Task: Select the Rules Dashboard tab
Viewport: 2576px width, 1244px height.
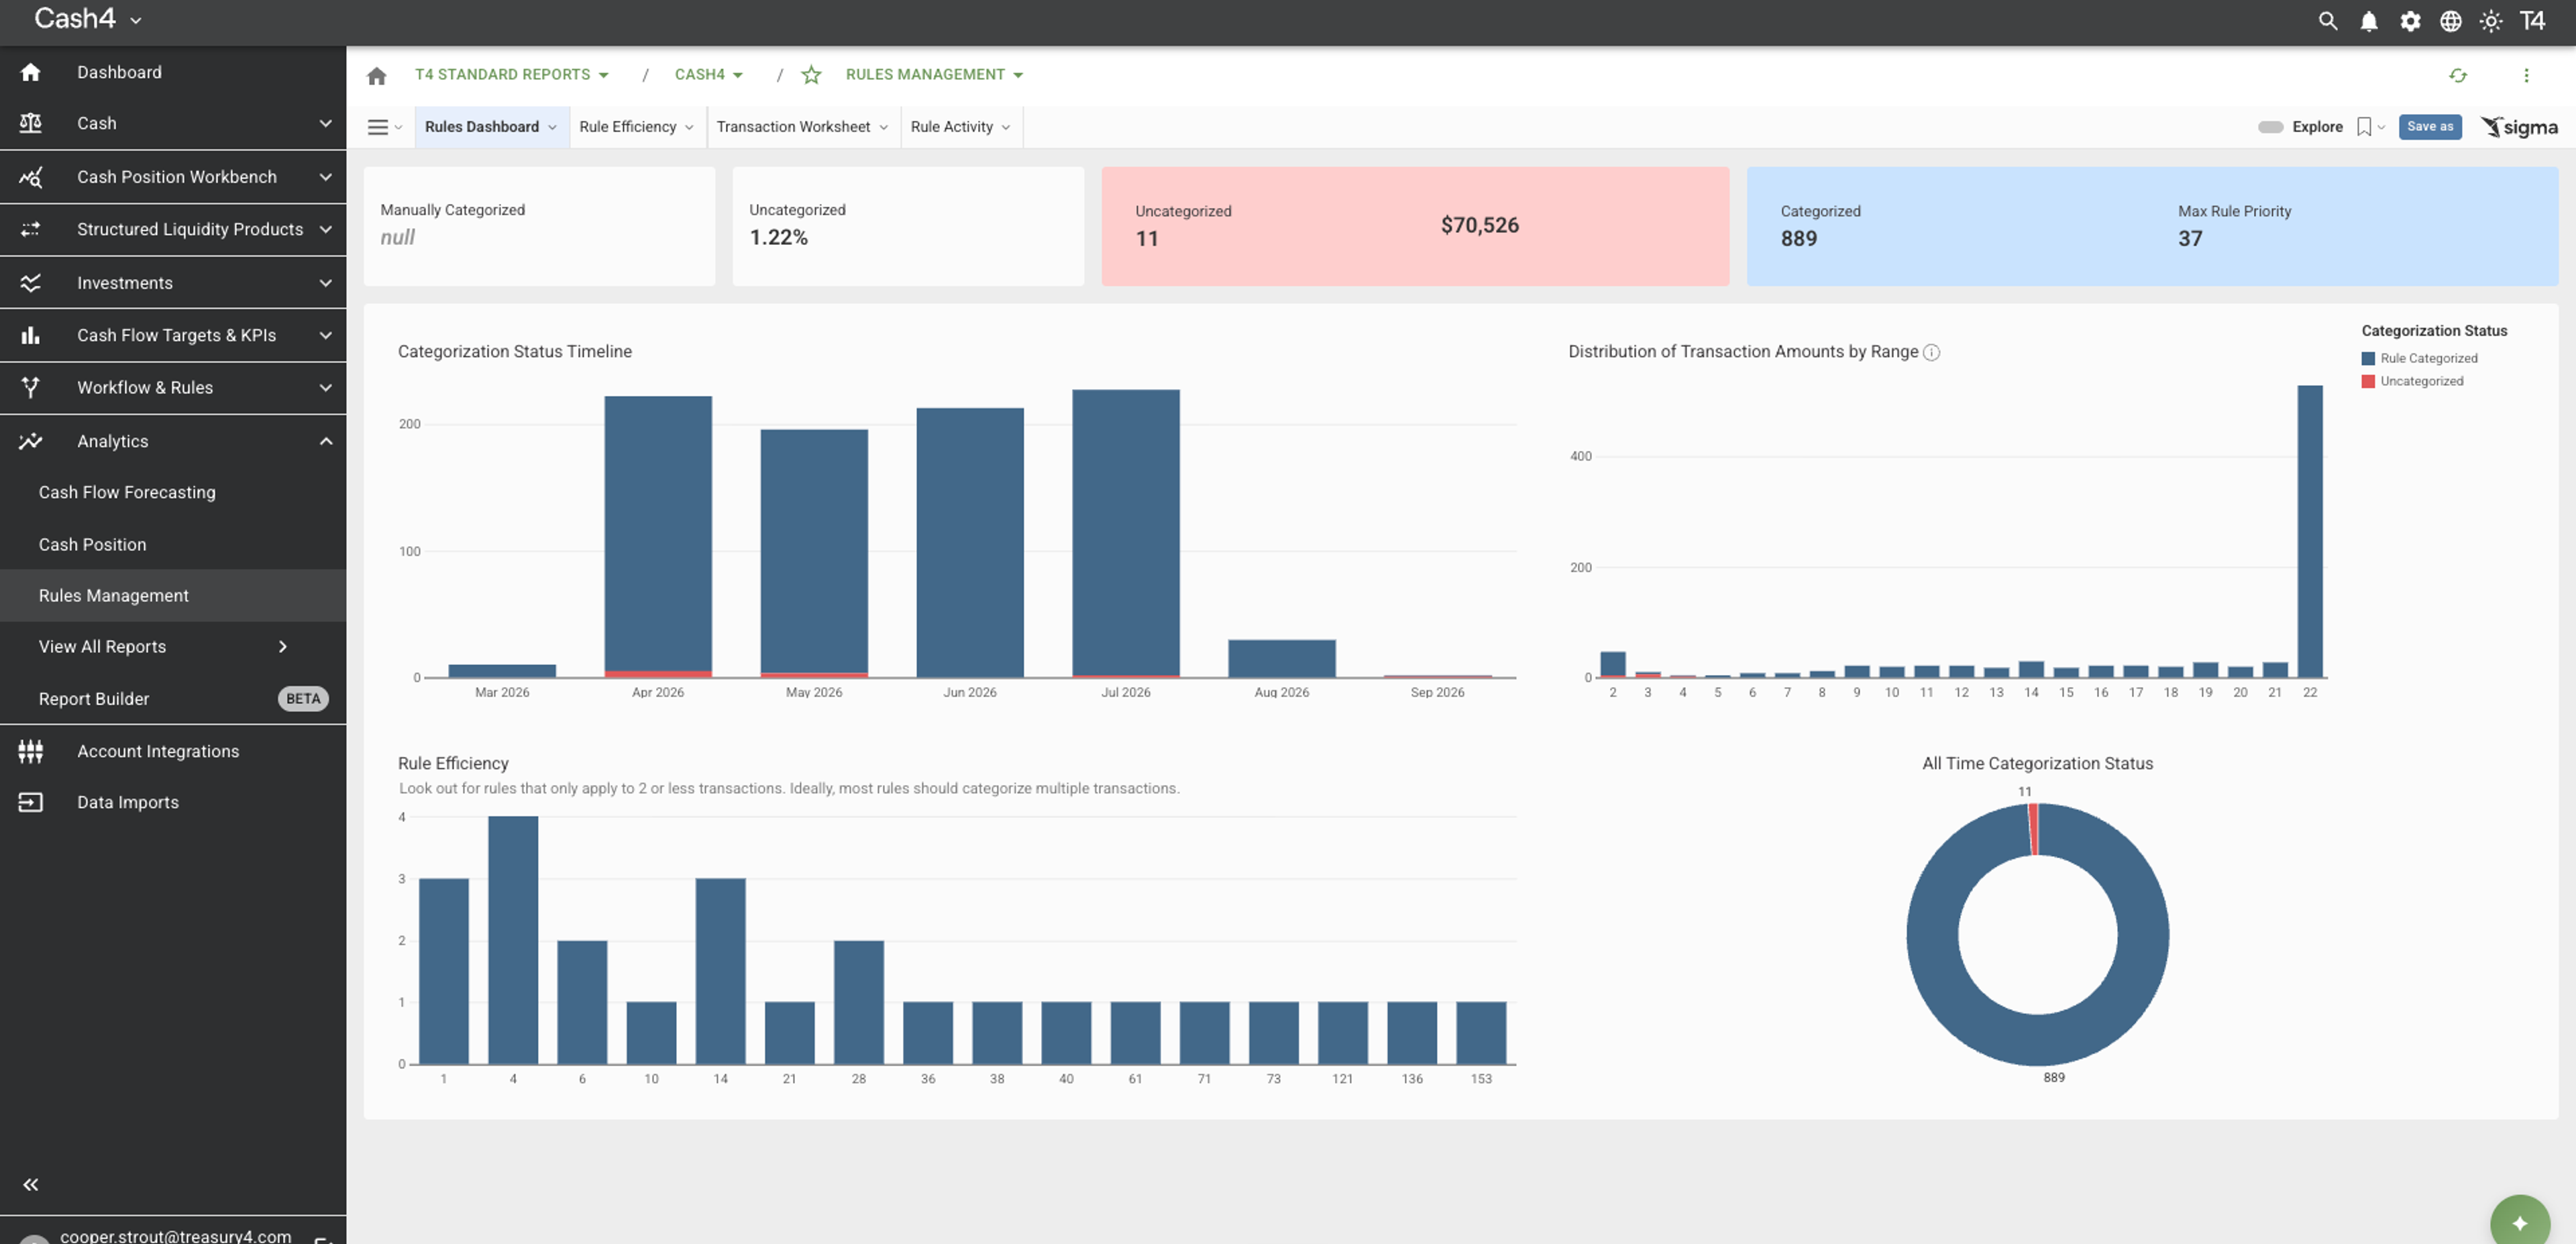Action: (x=491, y=127)
